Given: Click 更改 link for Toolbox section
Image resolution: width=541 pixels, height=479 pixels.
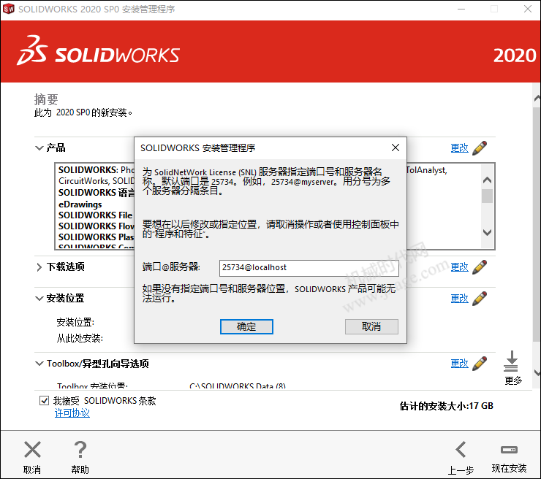Looking at the screenshot, I should pos(460,363).
